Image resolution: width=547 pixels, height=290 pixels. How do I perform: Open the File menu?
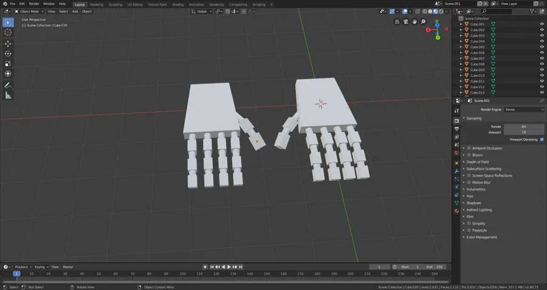point(13,4)
